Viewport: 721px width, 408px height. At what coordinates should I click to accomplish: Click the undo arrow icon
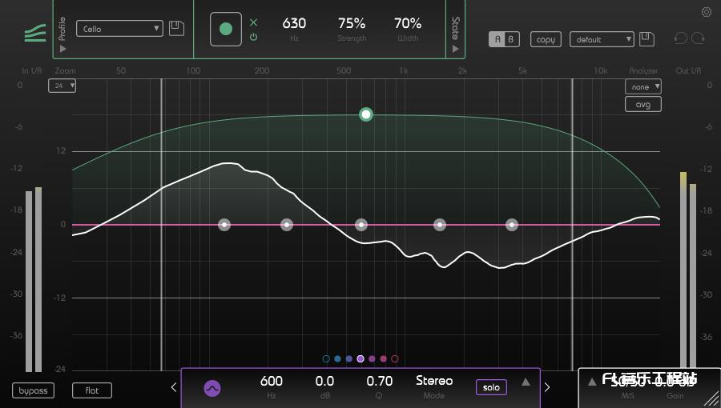680,38
